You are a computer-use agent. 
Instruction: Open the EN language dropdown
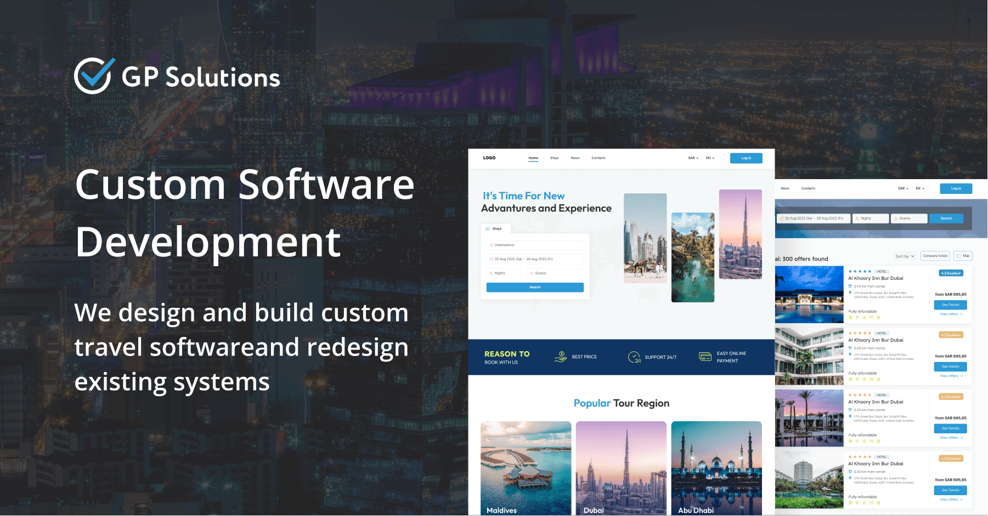point(709,158)
